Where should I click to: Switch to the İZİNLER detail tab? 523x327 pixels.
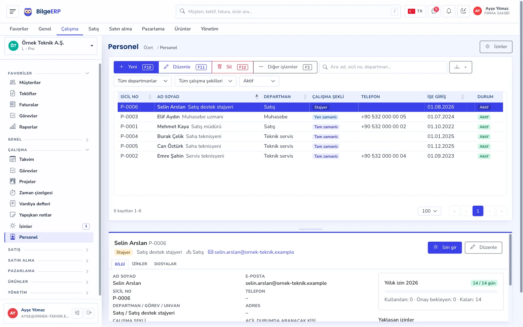pyautogui.click(x=140, y=264)
